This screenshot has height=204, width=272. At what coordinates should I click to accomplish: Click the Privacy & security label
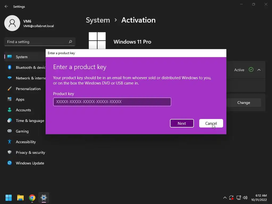click(x=30, y=152)
